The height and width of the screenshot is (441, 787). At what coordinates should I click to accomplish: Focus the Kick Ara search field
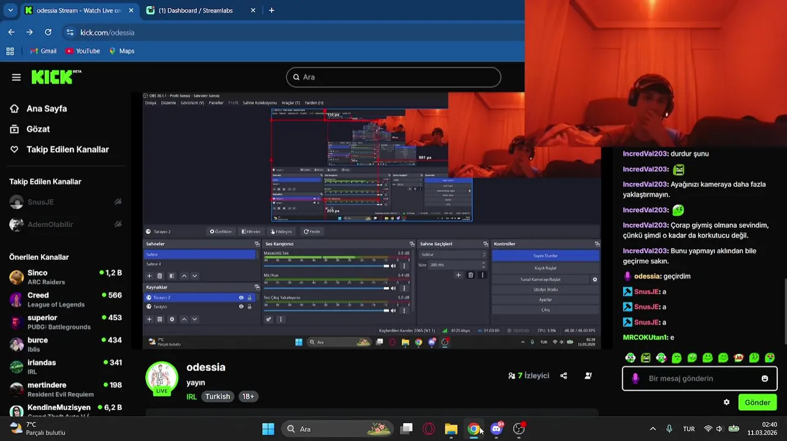[x=393, y=77]
